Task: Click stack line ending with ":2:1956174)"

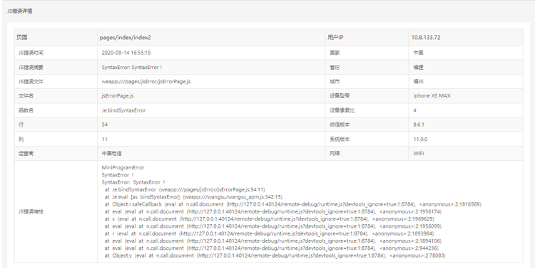Action: [273, 211]
